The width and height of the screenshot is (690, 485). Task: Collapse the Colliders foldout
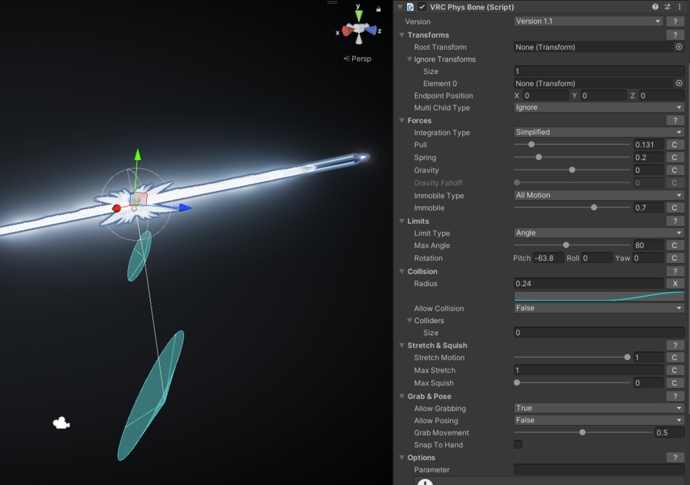click(410, 320)
